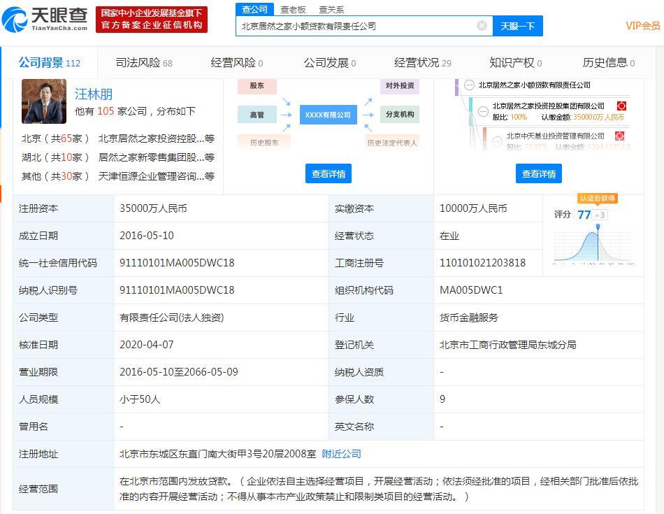Click red icon beside 北京中天基业投资管理有限公司
The image size is (664, 514).
click(x=619, y=136)
